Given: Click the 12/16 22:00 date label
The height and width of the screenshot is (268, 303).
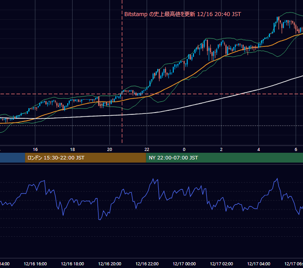Looking at the screenshot, I should click(147, 264).
